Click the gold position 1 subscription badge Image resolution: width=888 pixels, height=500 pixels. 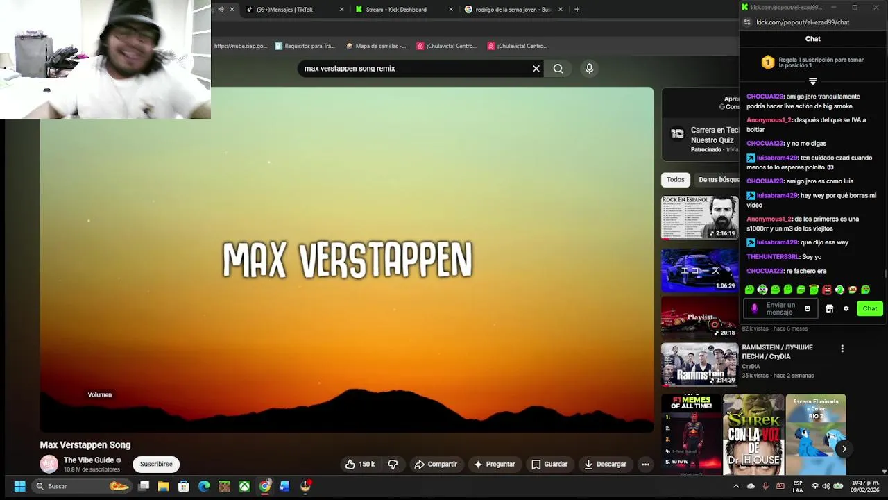768,63
